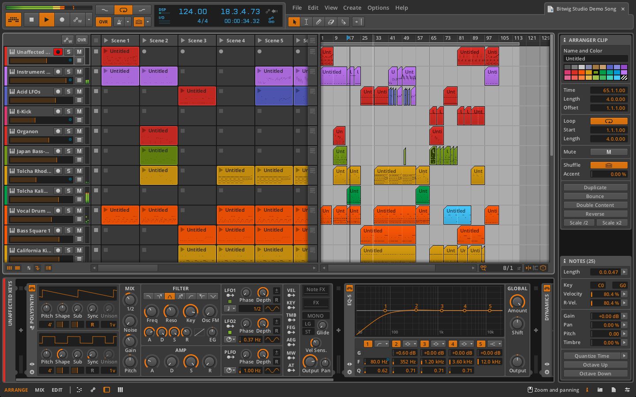Image resolution: width=636 pixels, height=397 pixels.
Task: Start playback with the Play button
Action: [46, 20]
